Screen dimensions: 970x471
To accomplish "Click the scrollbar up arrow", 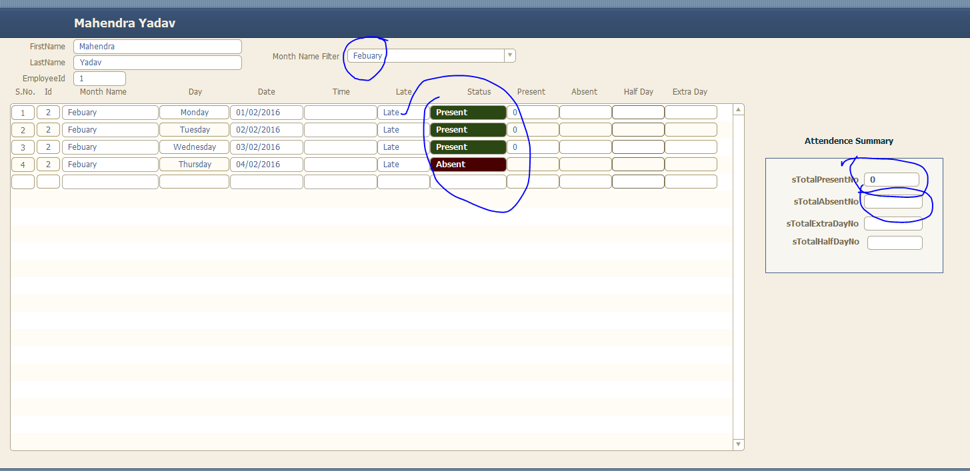I will (x=738, y=109).
